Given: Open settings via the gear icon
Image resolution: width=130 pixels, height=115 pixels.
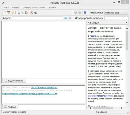Looking at the screenshot, I should click(75, 13).
